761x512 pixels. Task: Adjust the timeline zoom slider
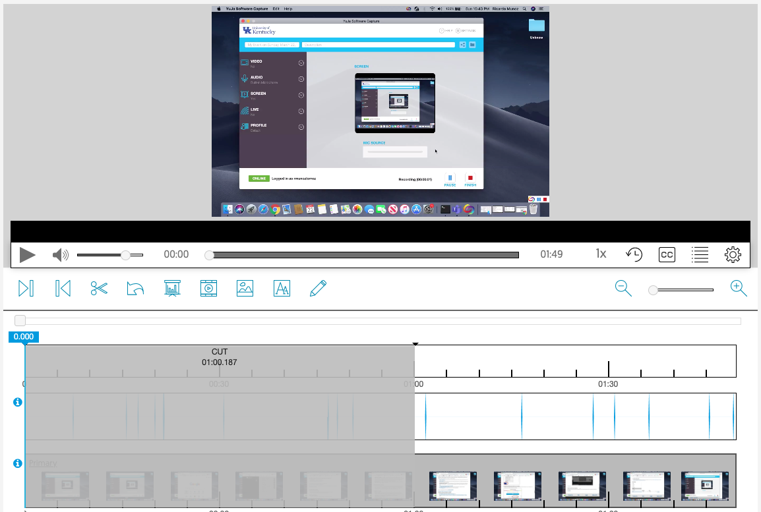click(x=654, y=290)
